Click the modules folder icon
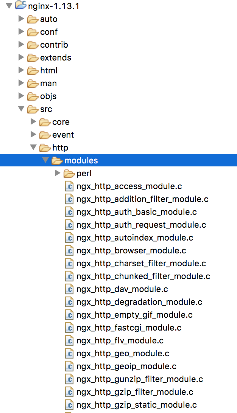237x413 pixels. (x=57, y=161)
